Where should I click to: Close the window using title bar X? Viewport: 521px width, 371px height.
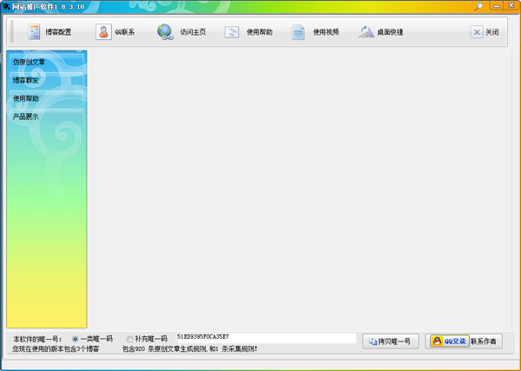(x=511, y=5)
